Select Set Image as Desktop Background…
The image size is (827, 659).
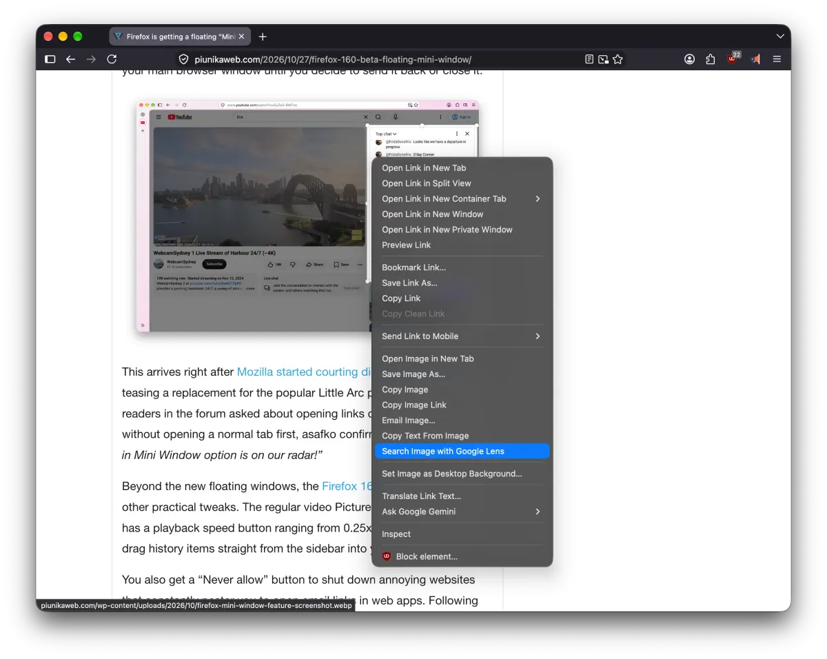pos(462,474)
